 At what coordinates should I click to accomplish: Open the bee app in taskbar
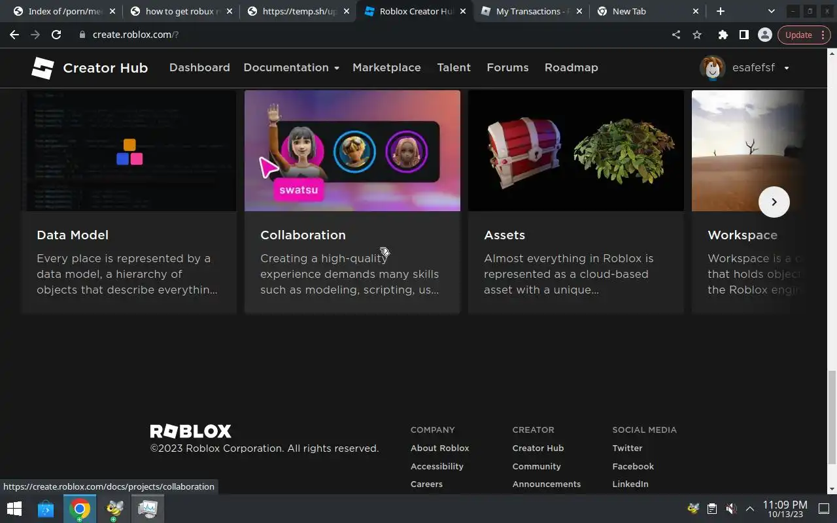[115, 508]
